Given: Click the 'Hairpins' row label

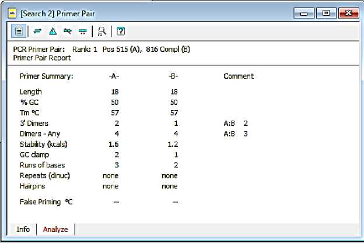Looking at the screenshot, I should click(33, 186).
